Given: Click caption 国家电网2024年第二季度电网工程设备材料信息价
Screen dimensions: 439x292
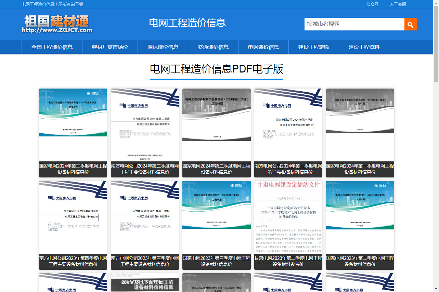Looking at the screenshot, I should click(217, 169).
